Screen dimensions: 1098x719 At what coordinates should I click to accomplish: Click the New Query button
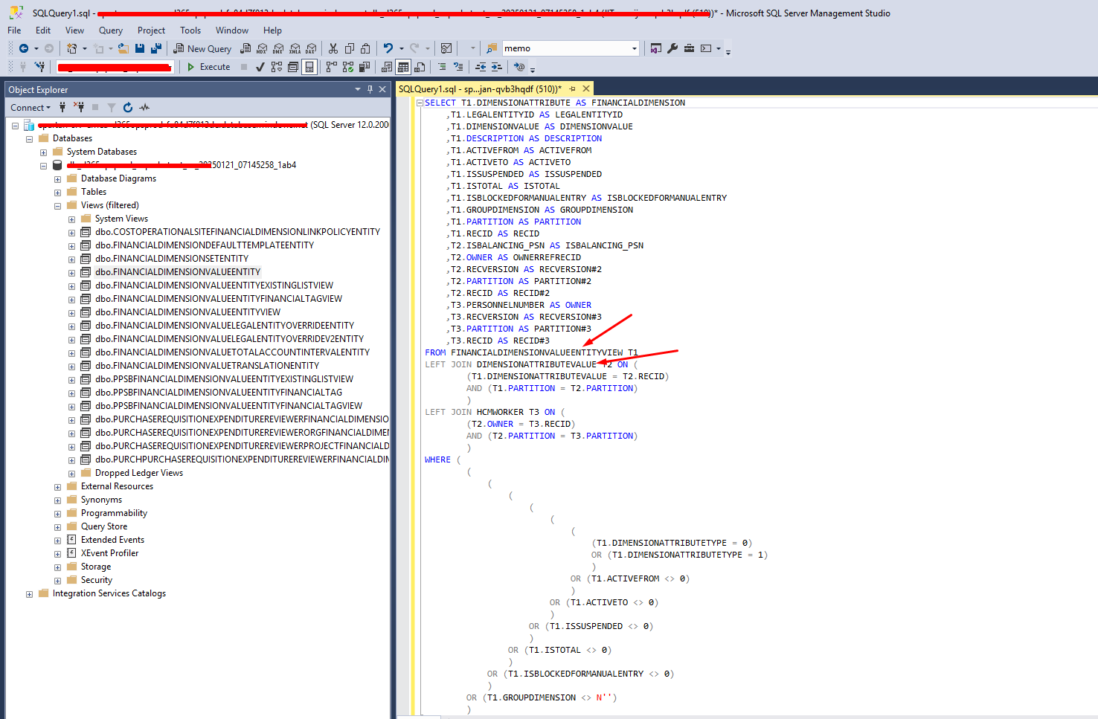coord(202,48)
